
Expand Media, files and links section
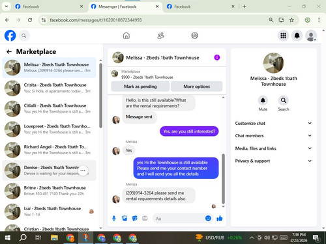pos(273,148)
